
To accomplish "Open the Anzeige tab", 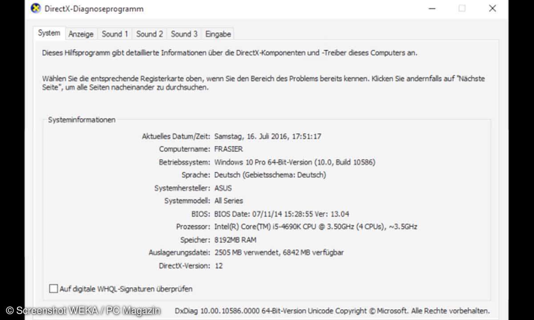I will pos(81,34).
